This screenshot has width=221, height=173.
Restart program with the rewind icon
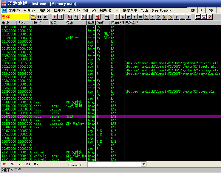(x=39, y=17)
